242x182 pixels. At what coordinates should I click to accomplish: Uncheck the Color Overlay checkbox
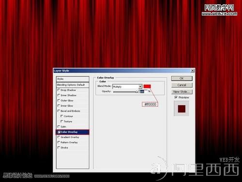(x=59, y=132)
